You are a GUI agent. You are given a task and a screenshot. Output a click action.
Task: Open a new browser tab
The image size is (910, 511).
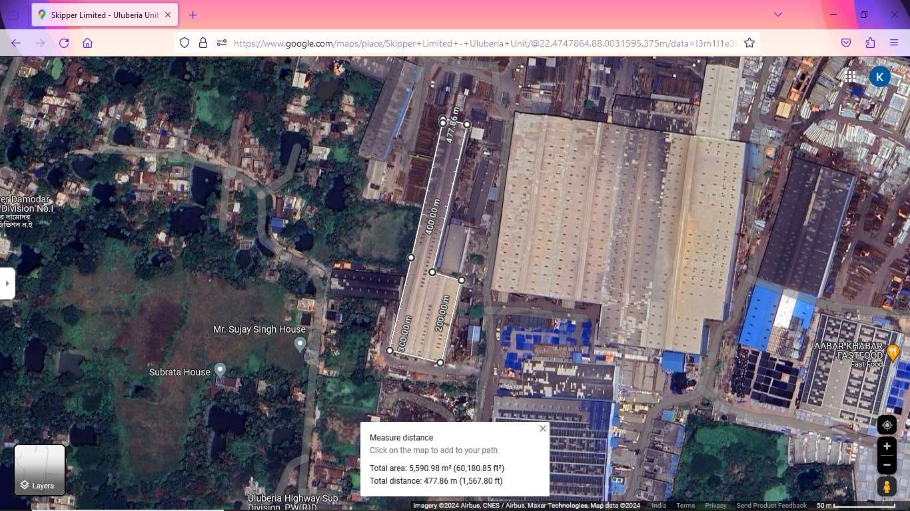click(x=193, y=15)
